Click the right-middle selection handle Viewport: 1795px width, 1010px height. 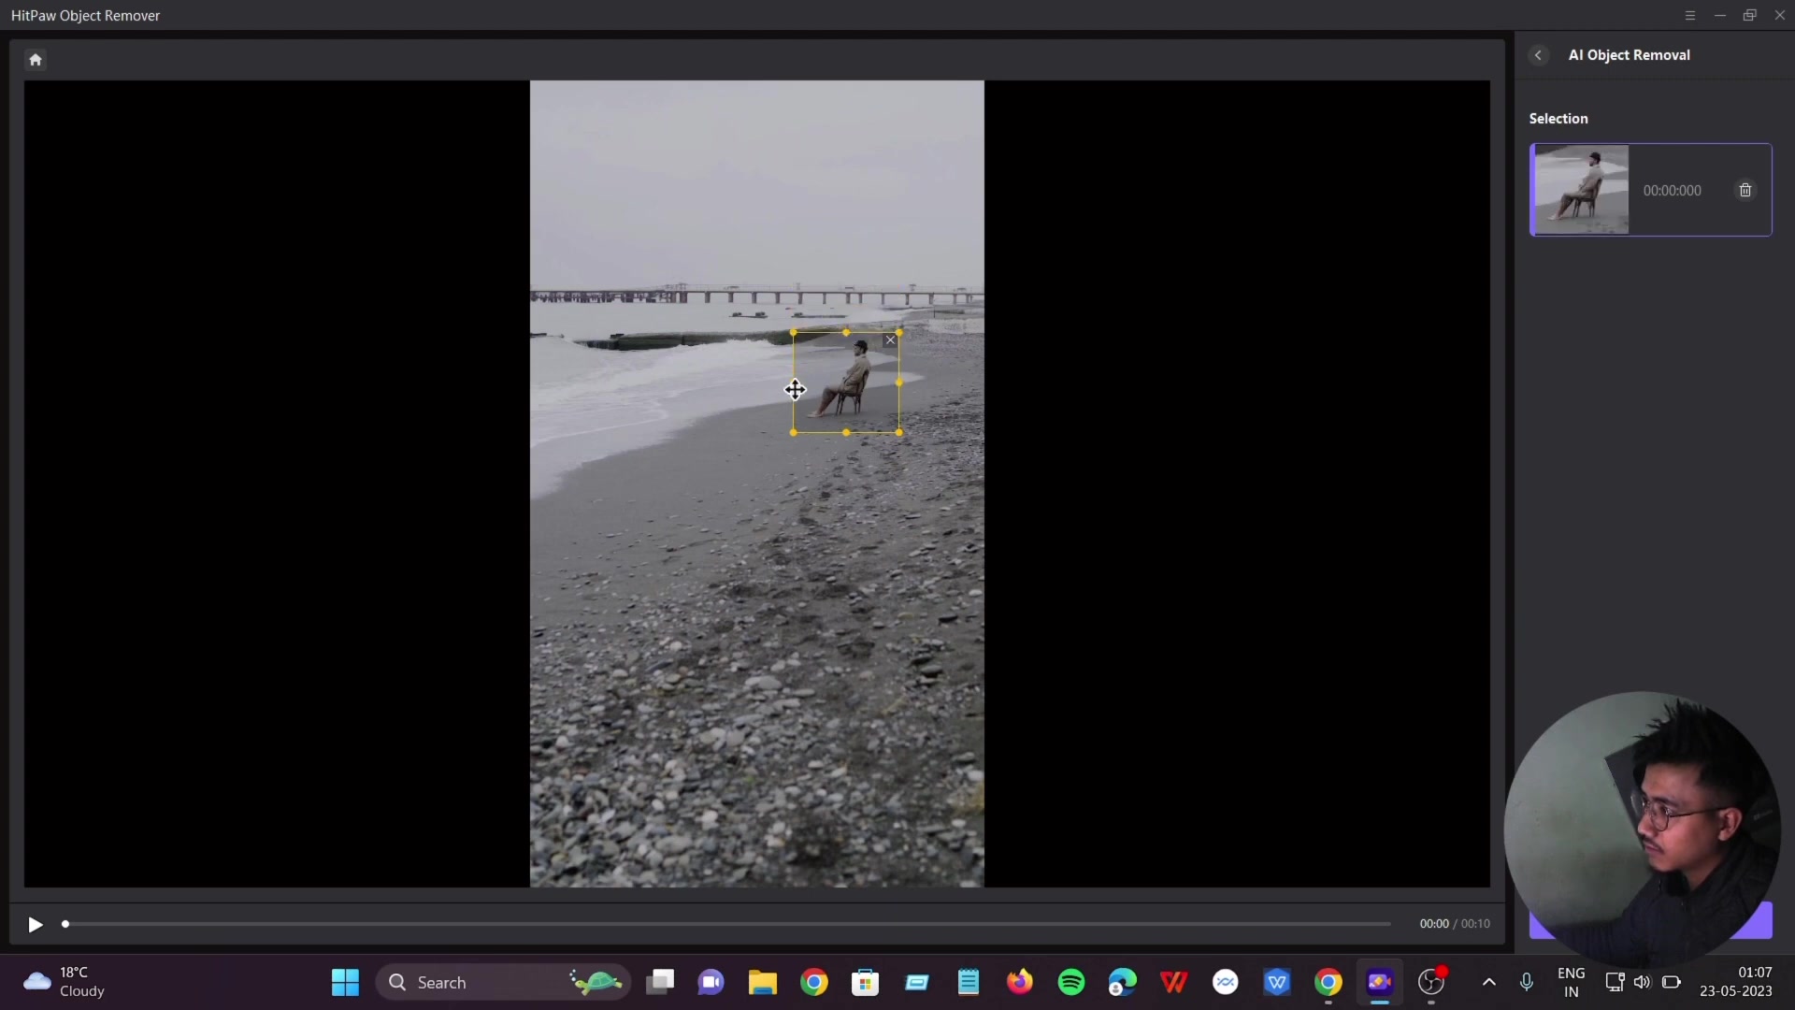[x=899, y=382]
